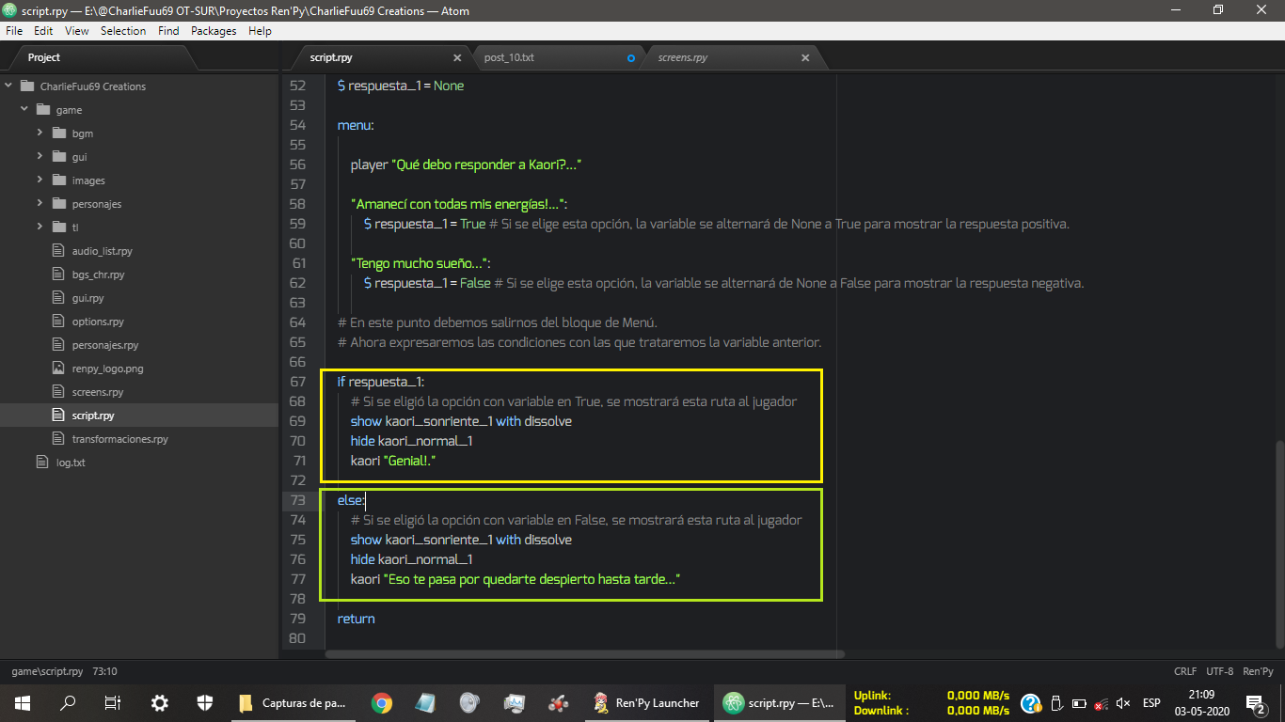Open the notification center icon
Viewport: 1285px width, 722px height.
(x=1254, y=702)
